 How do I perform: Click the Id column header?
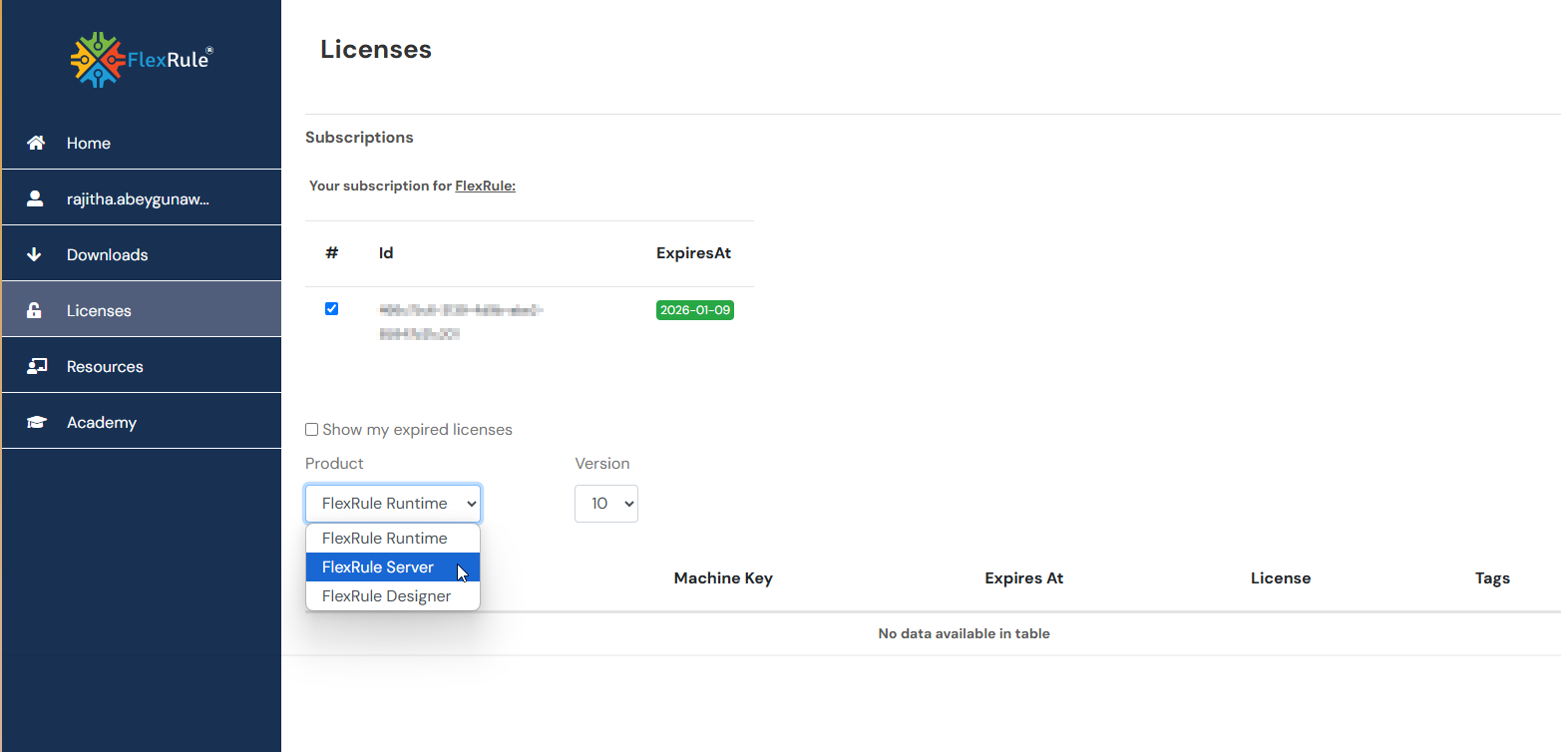pyautogui.click(x=386, y=253)
